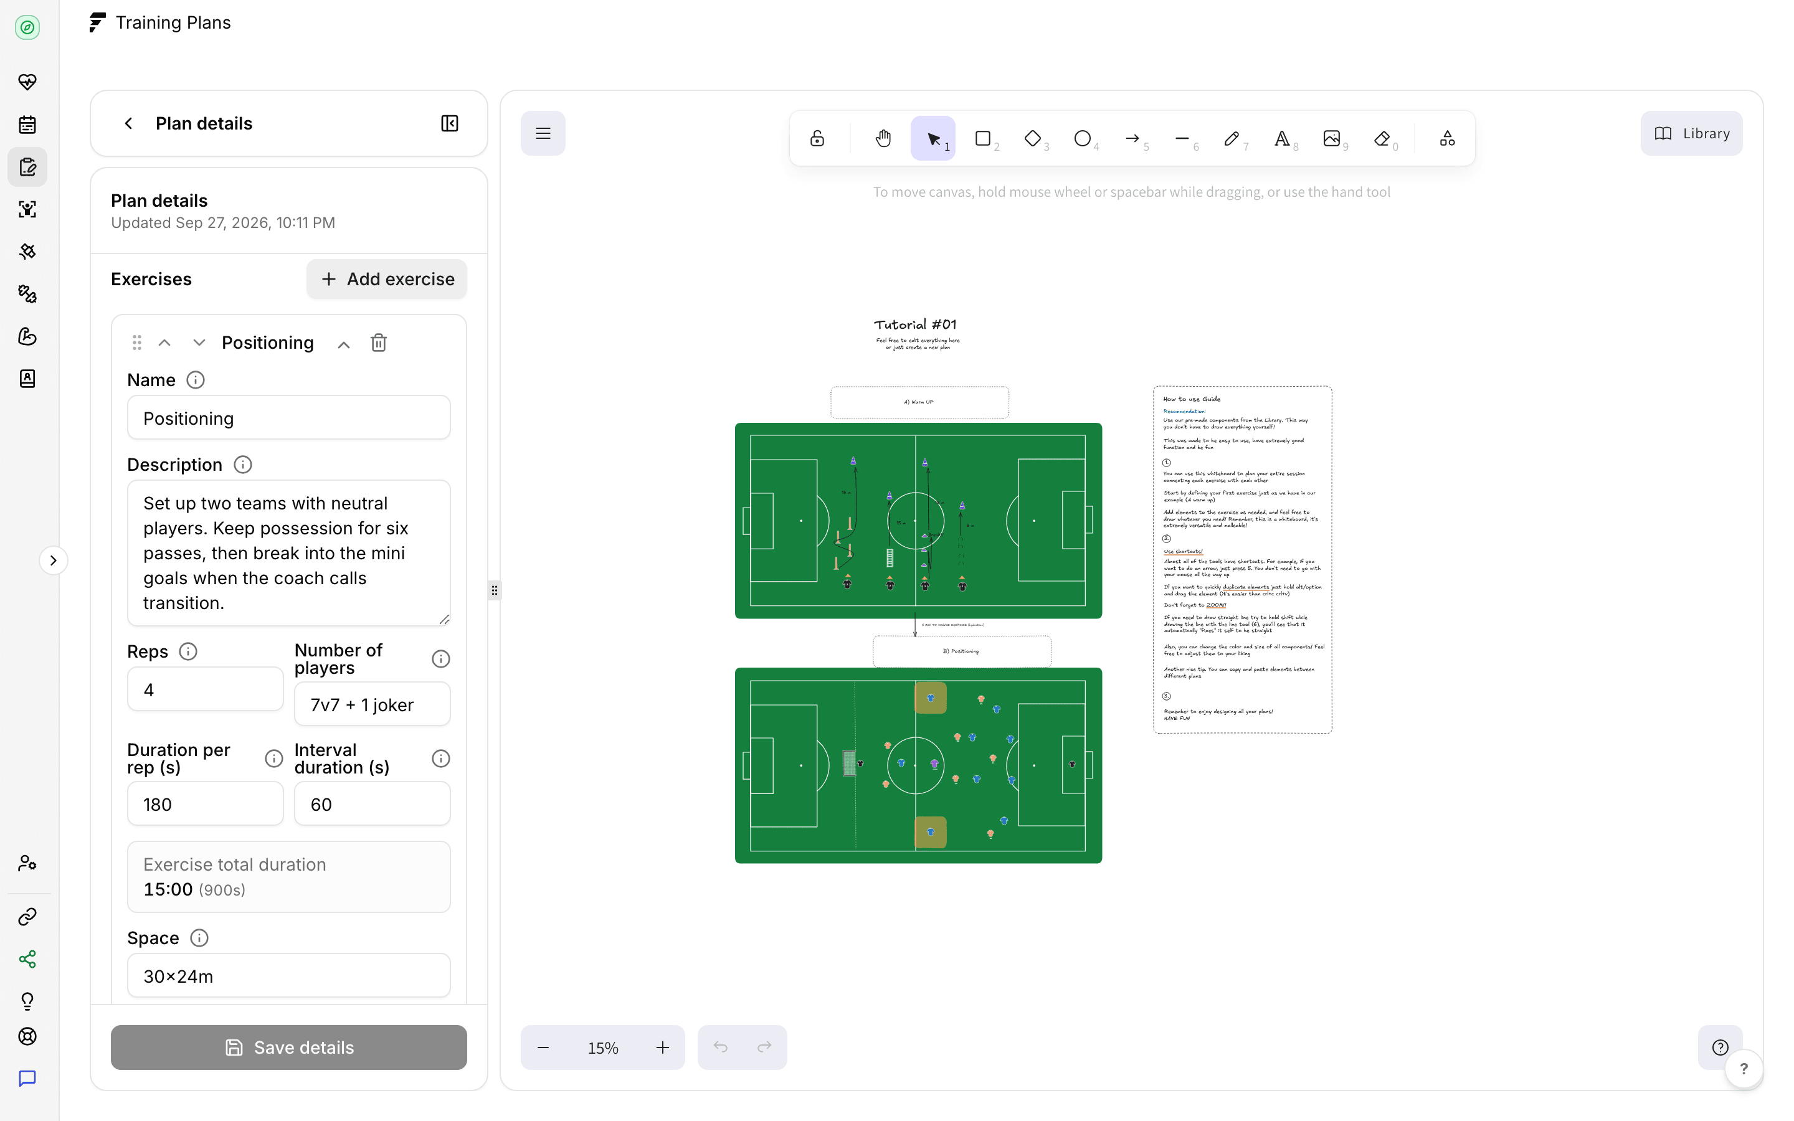The width and height of the screenshot is (1794, 1121).
Task: Grab the panel splitter handle
Action: [x=495, y=590]
